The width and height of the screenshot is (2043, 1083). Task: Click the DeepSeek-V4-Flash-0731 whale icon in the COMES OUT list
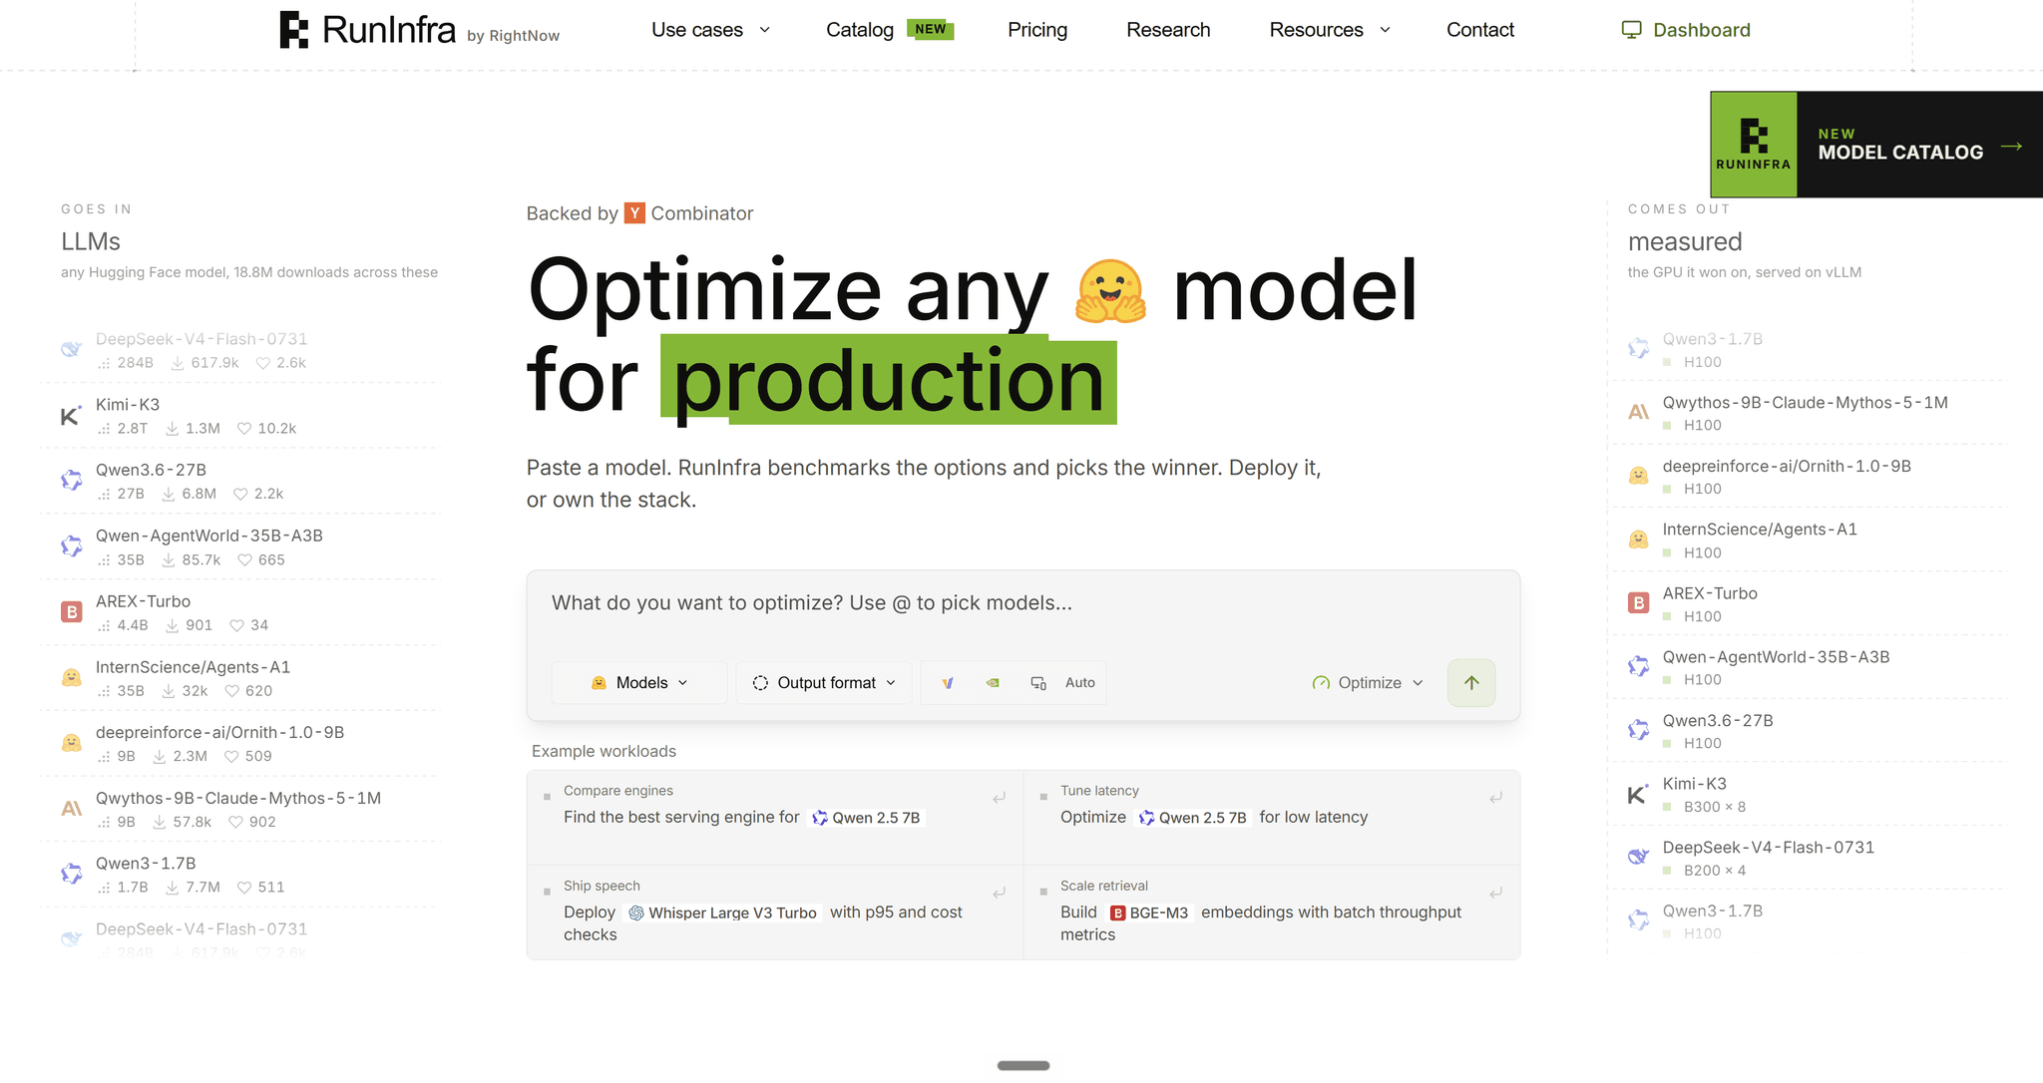pyautogui.click(x=1638, y=858)
